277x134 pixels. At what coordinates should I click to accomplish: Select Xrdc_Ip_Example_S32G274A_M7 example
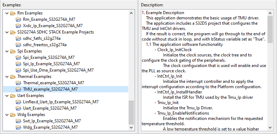click(53, 26)
